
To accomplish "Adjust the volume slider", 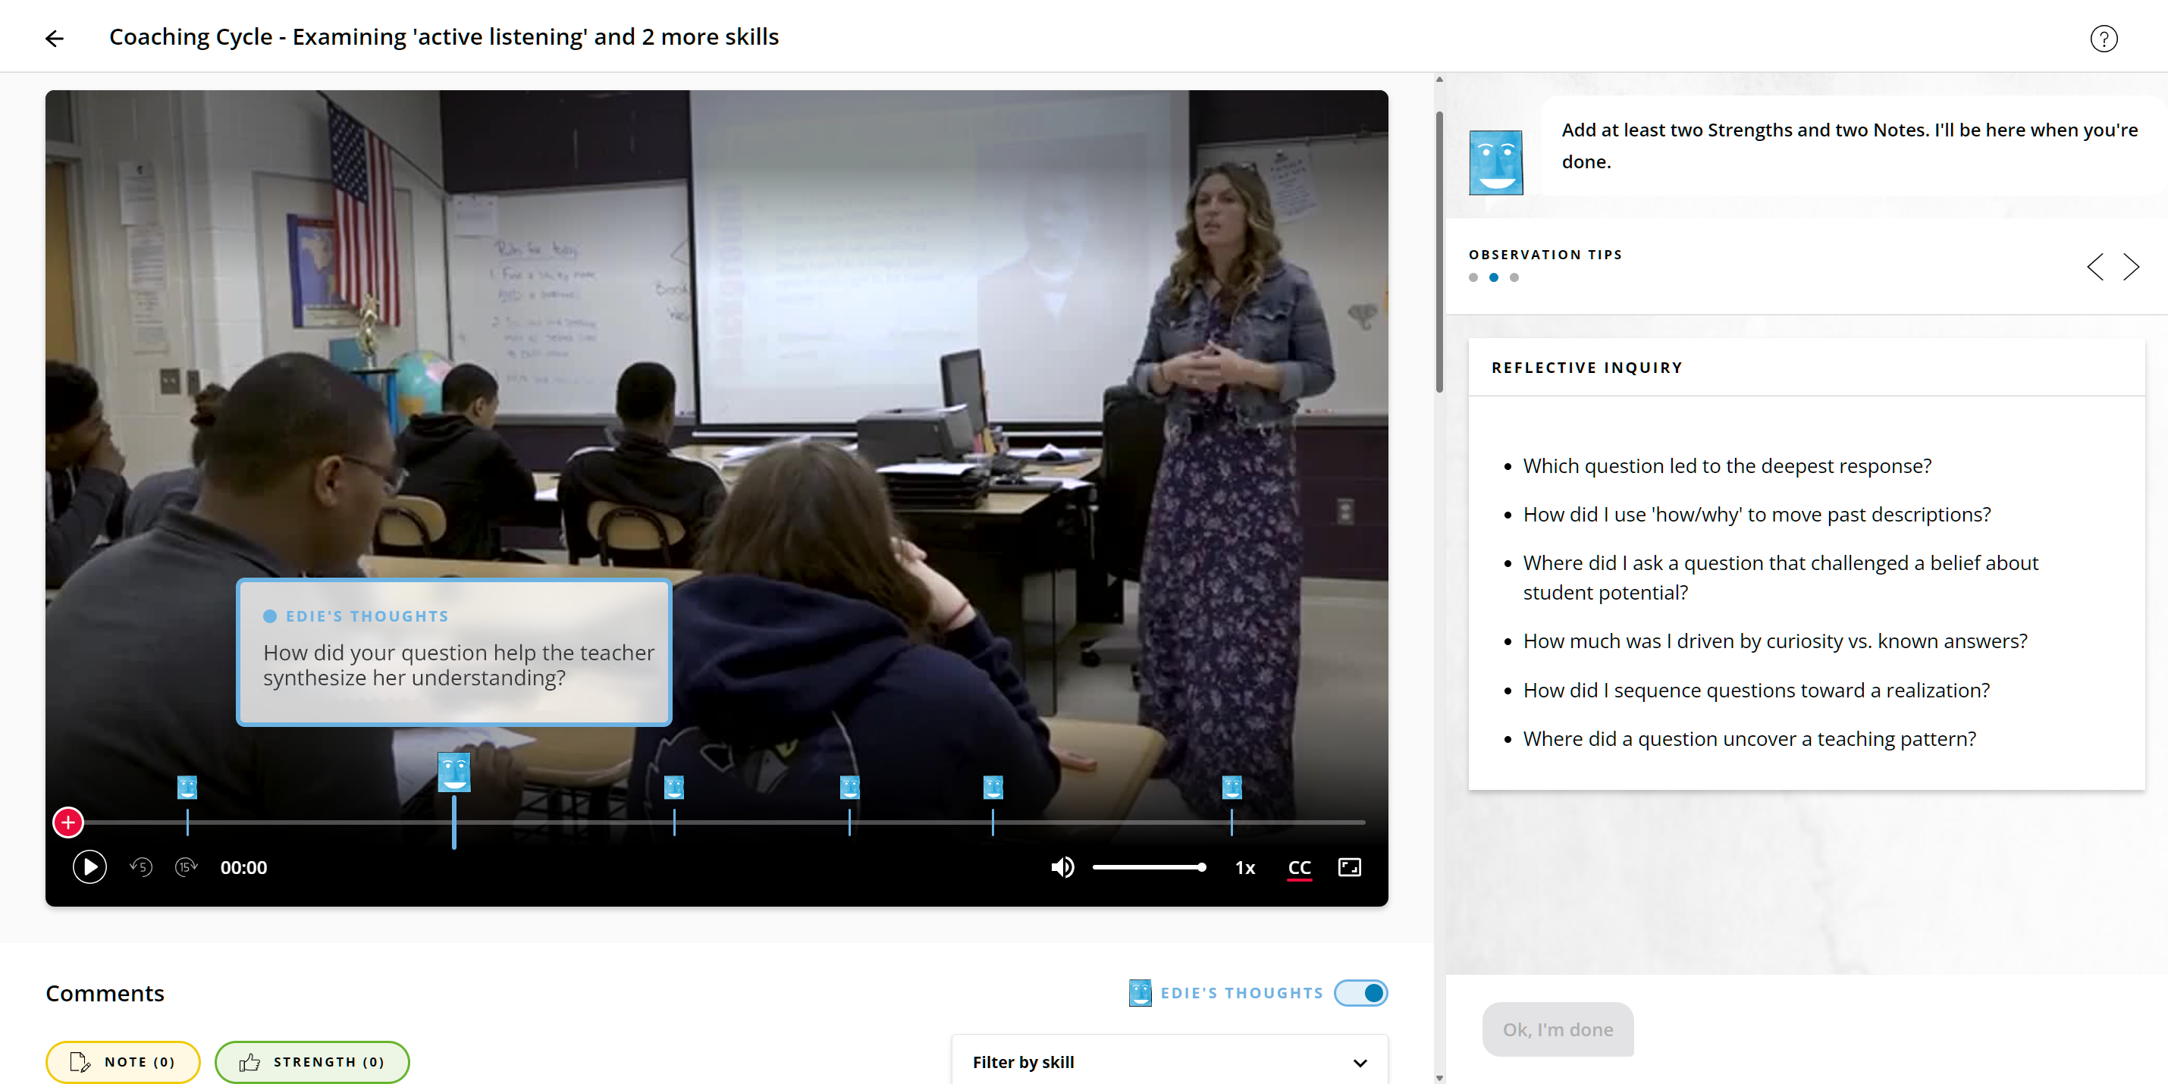I will [x=1148, y=867].
